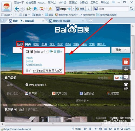Toggle the eye icon in status bar
The height and width of the screenshot is (131, 135).
tap(110, 129)
